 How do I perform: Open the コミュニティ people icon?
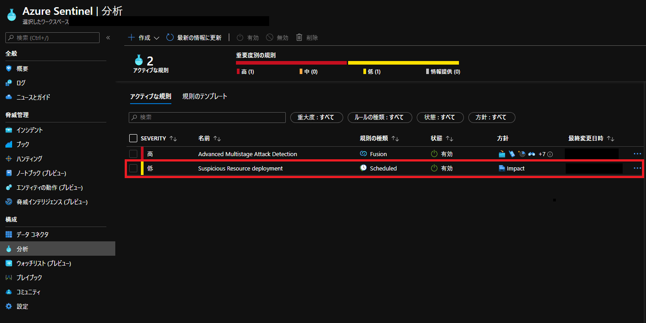tap(9, 292)
